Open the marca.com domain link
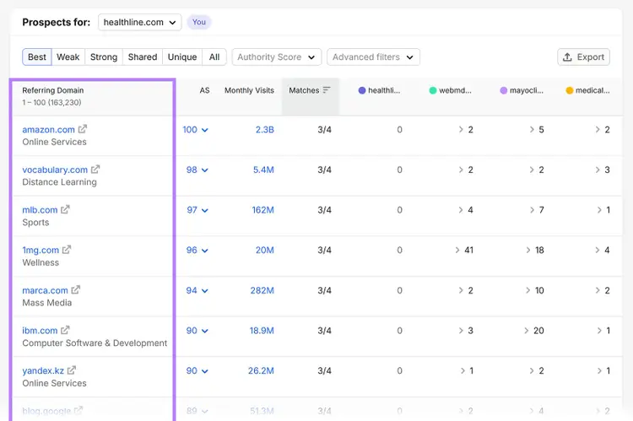 click(x=46, y=290)
